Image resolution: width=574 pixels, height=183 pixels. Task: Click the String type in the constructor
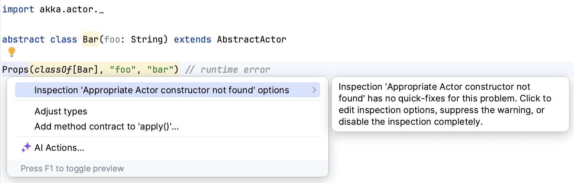tap(147, 39)
